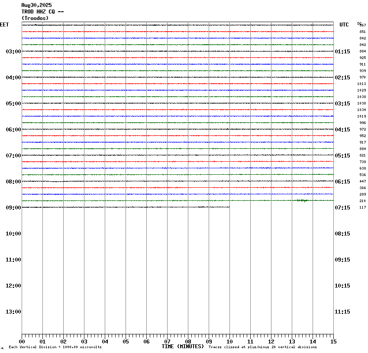Click the 15 minute axis label

coord(333,342)
